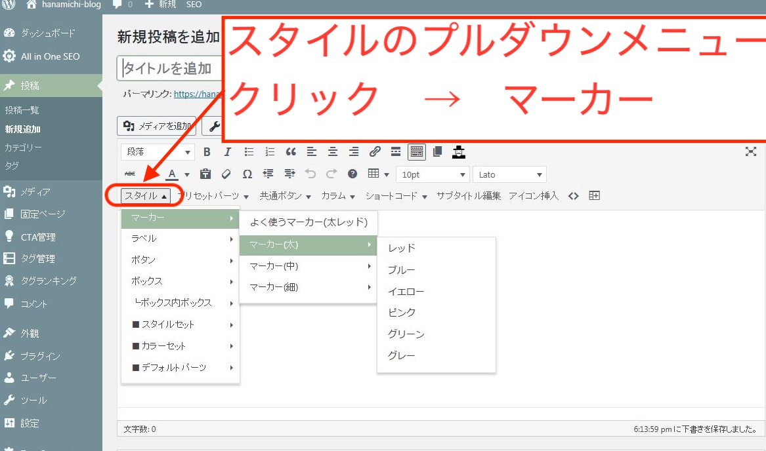Image resolution: width=766 pixels, height=451 pixels.
Task: Toggle bold formatting in the editor toolbar
Action: (207, 152)
